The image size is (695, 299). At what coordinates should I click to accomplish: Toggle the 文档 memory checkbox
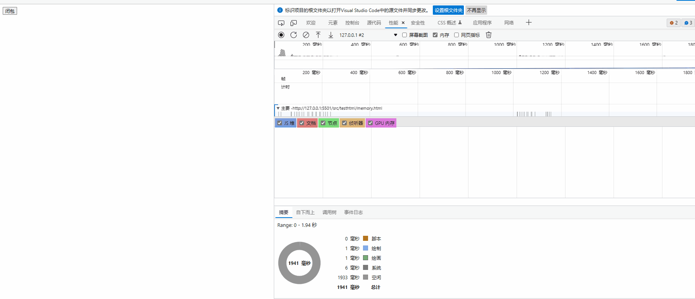(x=302, y=123)
